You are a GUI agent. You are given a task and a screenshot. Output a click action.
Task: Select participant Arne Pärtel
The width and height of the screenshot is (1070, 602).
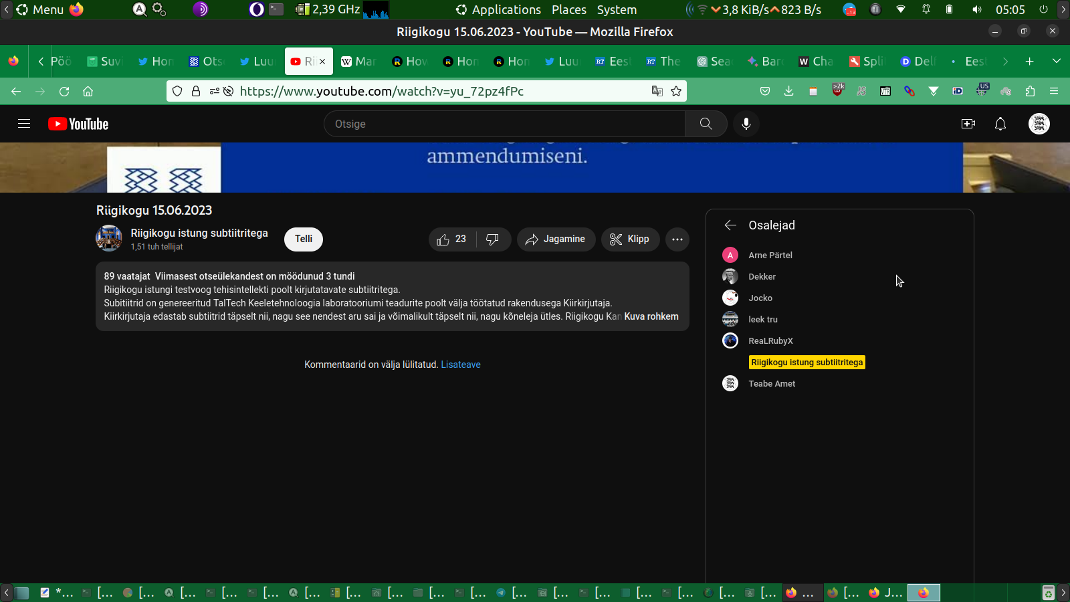(770, 255)
